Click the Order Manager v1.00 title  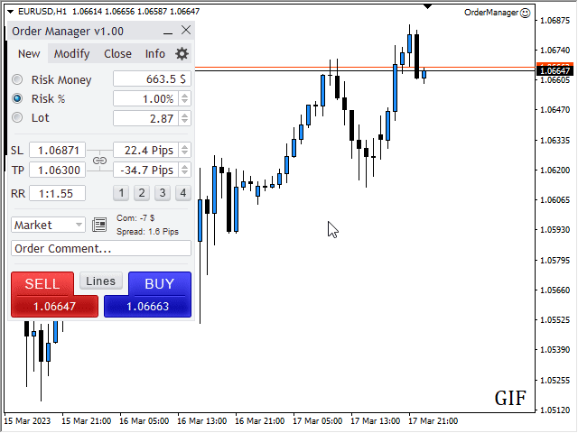tap(68, 32)
